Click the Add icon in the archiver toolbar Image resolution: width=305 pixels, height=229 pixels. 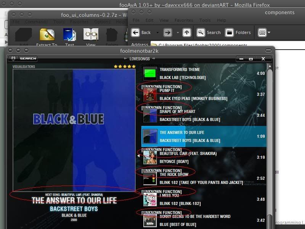pyautogui.click(x=24, y=34)
